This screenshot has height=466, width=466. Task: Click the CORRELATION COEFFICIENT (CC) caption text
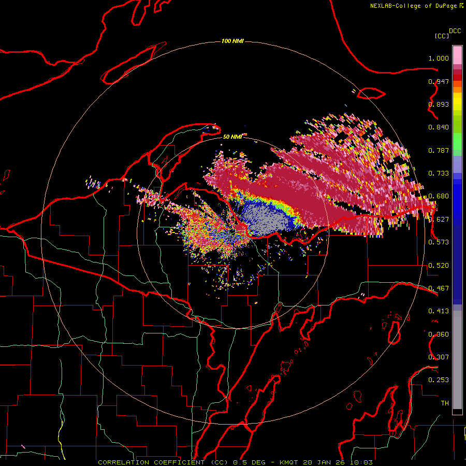coord(163,462)
